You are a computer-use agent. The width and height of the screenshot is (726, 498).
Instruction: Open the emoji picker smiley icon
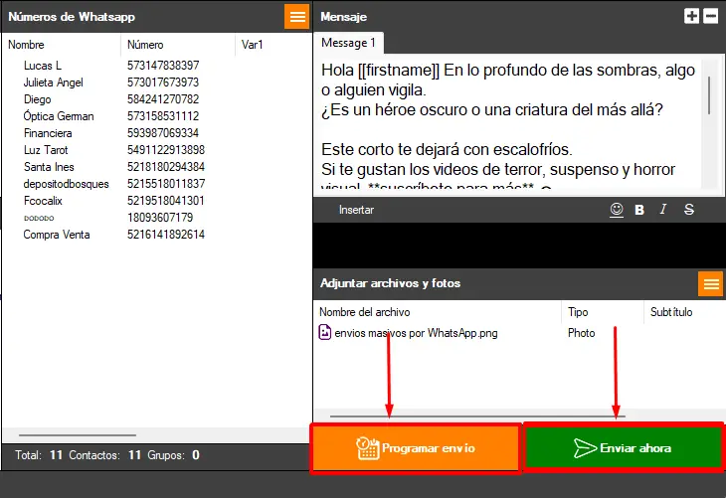pyautogui.click(x=617, y=210)
